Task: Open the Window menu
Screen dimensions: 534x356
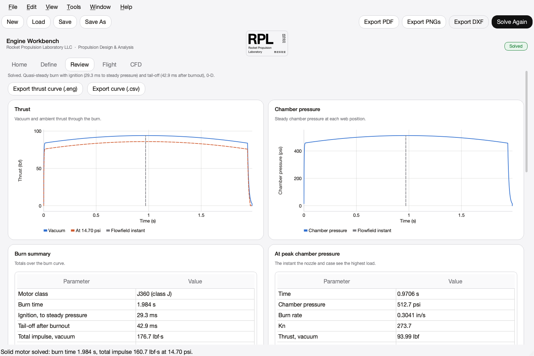Action: (100, 7)
